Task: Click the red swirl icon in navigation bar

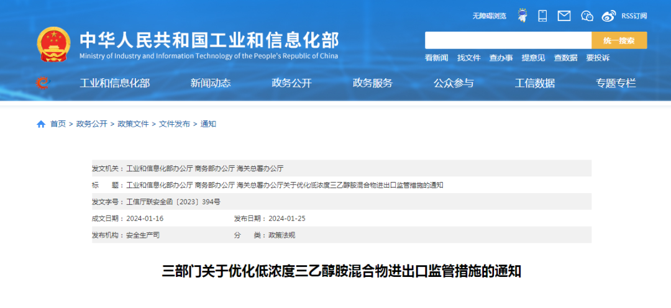Action: click(x=42, y=83)
